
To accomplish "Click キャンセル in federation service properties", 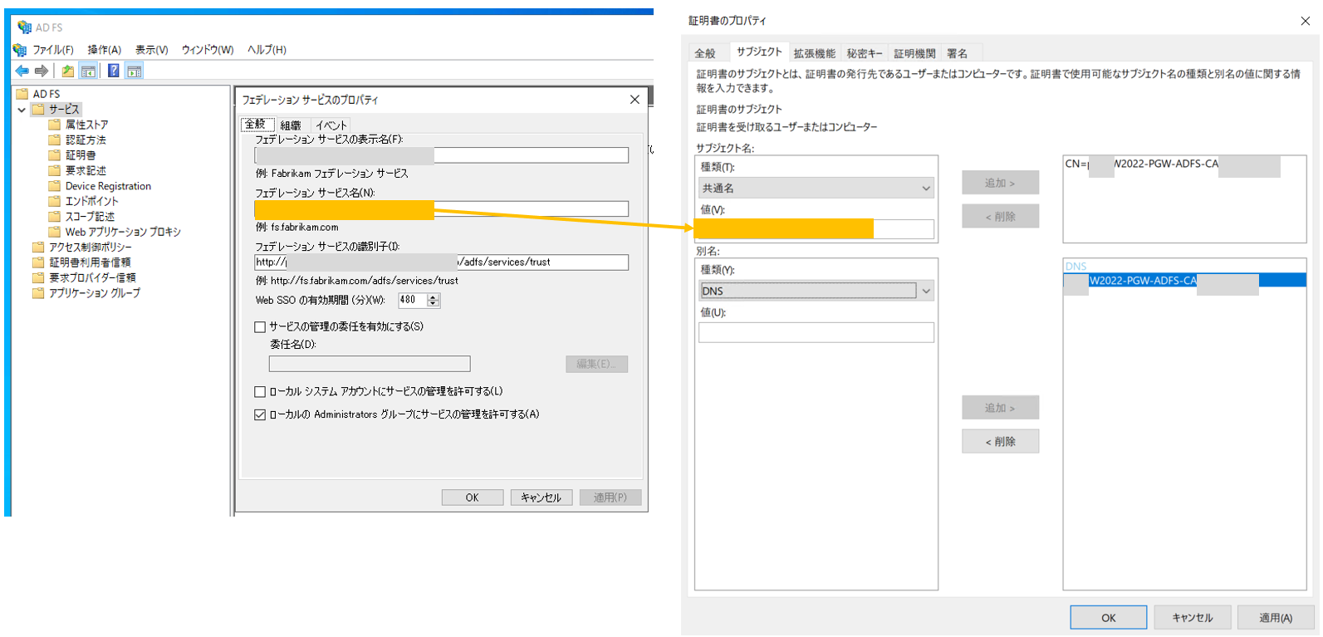I will (x=541, y=497).
